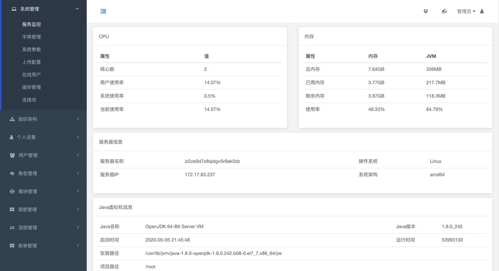Screen dimensions: 499x271
Task: Click the users icon beside 用户管理
Action: point(12,155)
